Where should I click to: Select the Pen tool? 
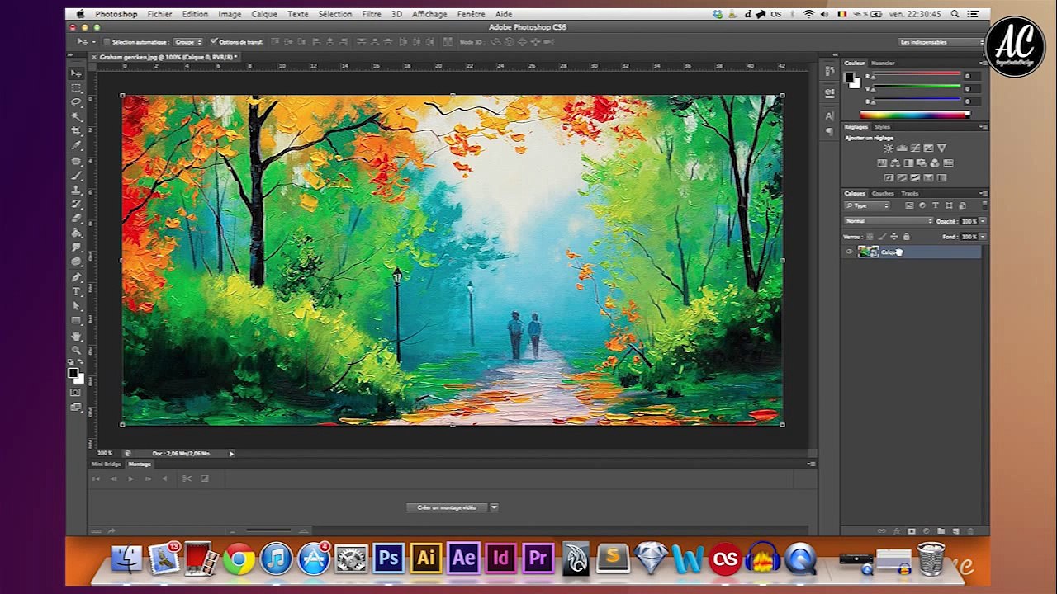click(77, 277)
